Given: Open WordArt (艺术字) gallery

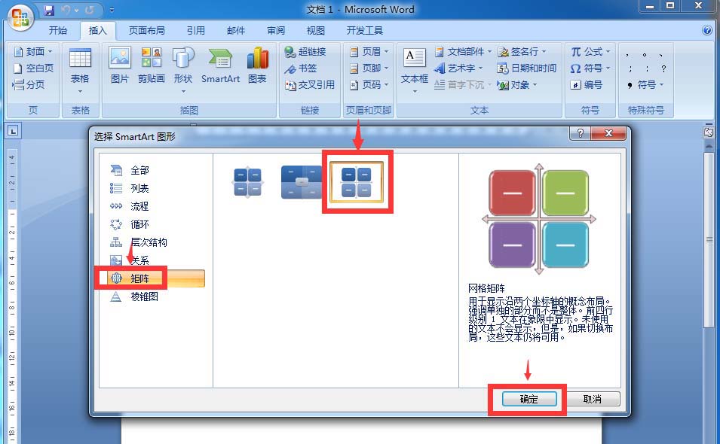Looking at the screenshot, I should click(x=458, y=68).
